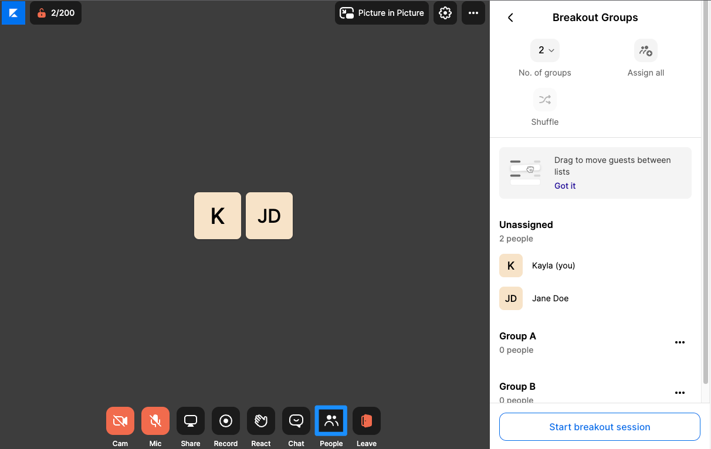Viewport: 711px width, 449px height.
Task: Go back using the Breakout Groups arrow
Action: (510, 18)
